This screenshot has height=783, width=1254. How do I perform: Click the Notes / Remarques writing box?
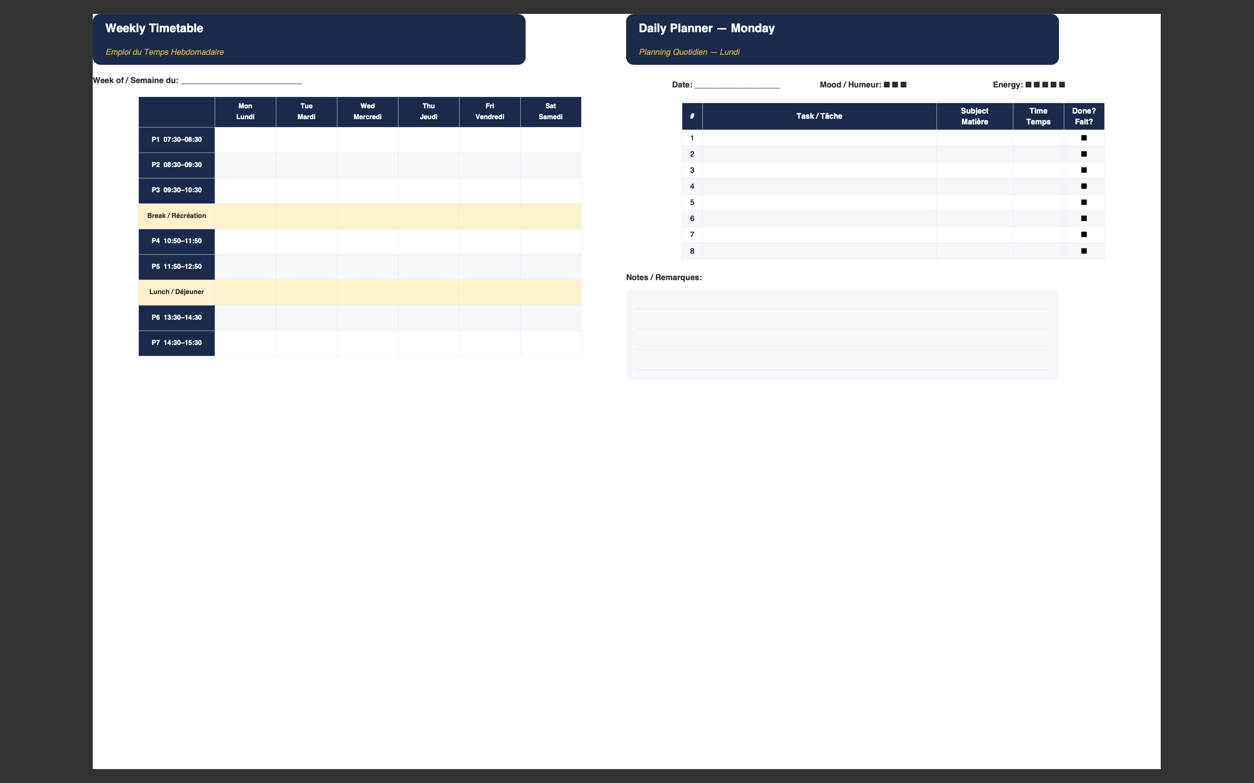pyautogui.click(x=842, y=334)
